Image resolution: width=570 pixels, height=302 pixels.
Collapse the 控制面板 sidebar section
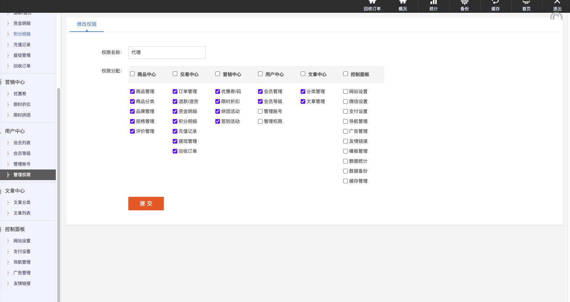tap(15, 229)
